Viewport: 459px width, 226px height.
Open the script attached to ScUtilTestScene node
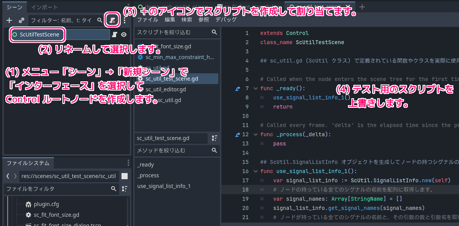(x=115, y=35)
